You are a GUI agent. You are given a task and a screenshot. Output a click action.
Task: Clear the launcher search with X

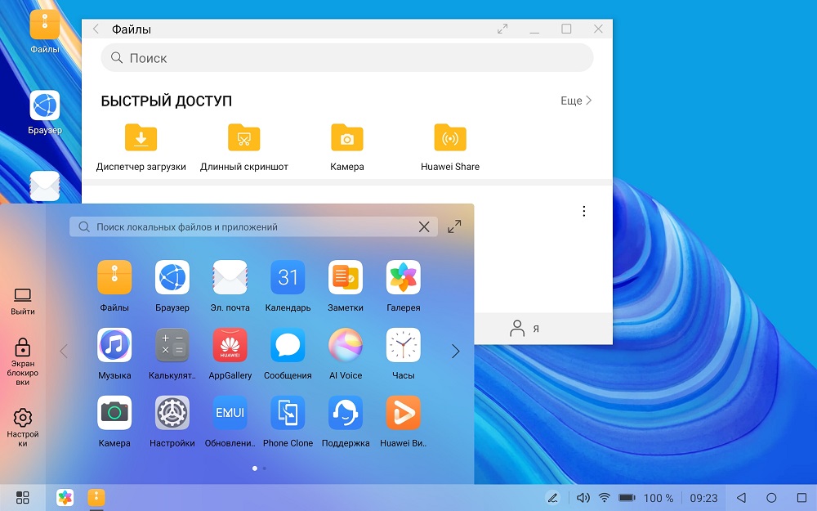(x=424, y=226)
